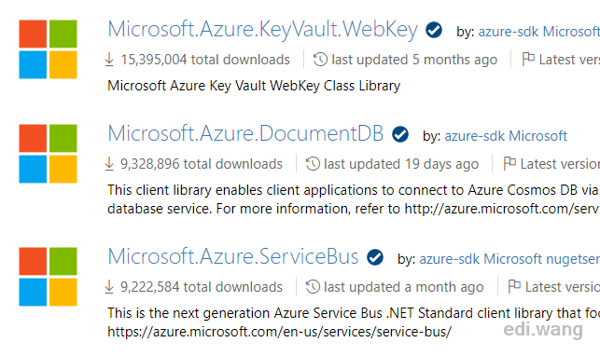Open azure-sdk owner link on DocumentDB row
The width and height of the screenshot is (600, 356).
click(474, 136)
